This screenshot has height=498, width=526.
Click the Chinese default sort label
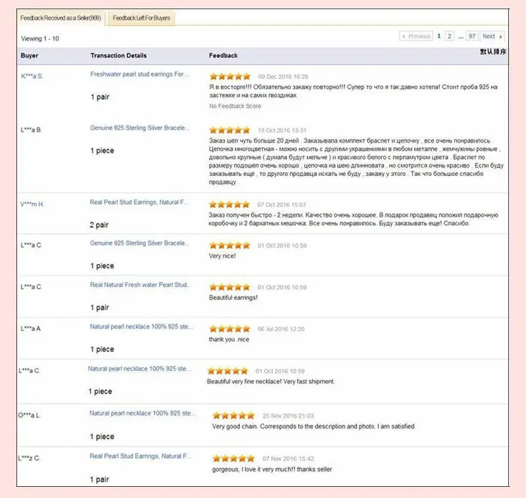[492, 52]
